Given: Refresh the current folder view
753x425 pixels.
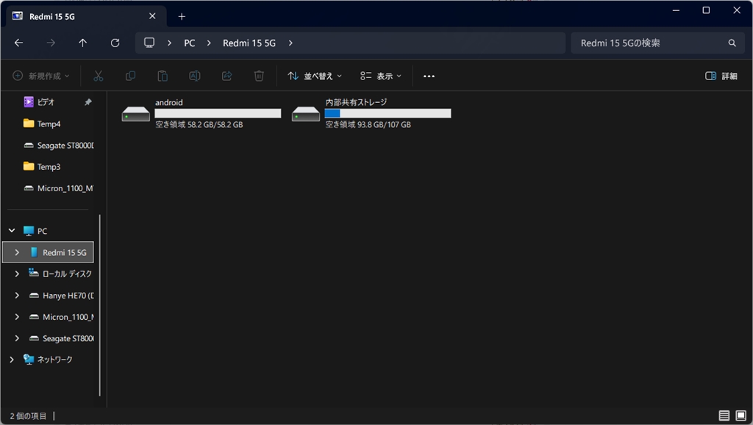Looking at the screenshot, I should coord(115,43).
